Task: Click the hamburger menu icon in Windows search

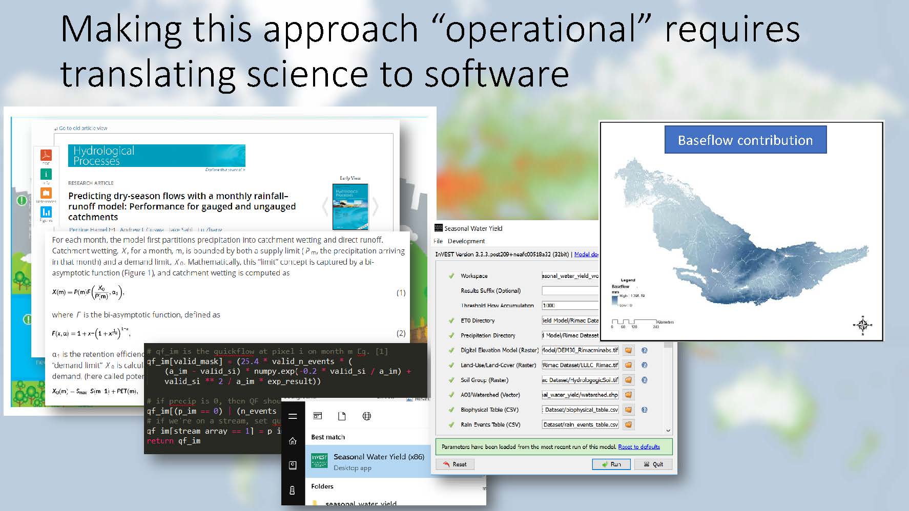Action: coord(293,416)
